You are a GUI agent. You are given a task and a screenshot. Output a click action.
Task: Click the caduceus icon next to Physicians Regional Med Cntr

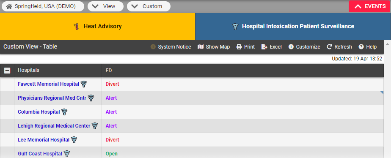(91, 98)
